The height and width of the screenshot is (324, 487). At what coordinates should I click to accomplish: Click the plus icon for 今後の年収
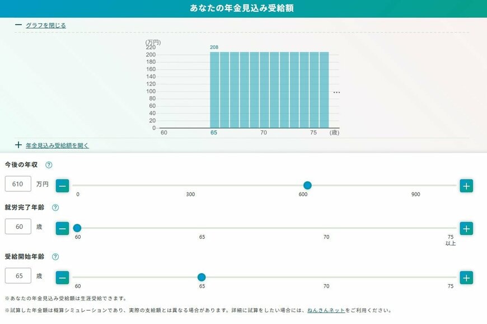click(x=465, y=185)
